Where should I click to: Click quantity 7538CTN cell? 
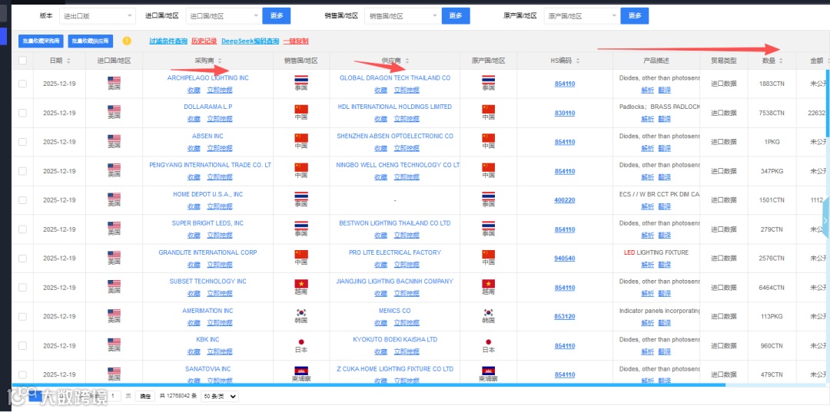(x=772, y=113)
